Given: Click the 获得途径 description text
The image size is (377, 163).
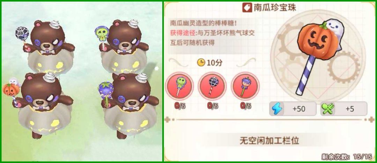Looking at the screenshot, I should click(x=212, y=38).
